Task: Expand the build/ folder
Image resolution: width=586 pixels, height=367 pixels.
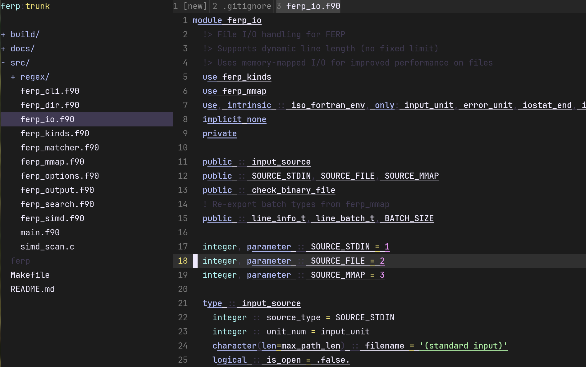Action: pos(25,34)
